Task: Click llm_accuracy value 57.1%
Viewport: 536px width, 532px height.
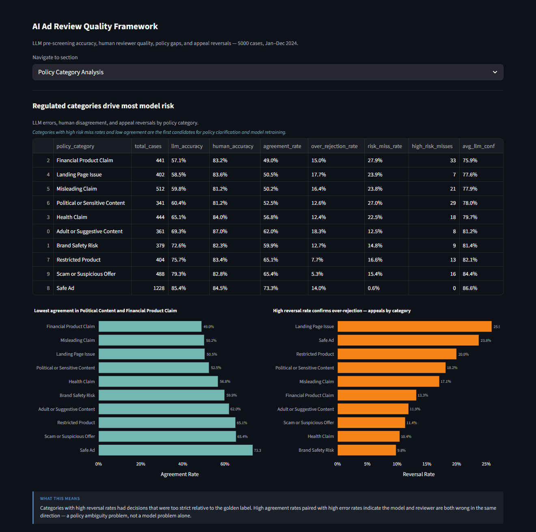Action: 189,160
